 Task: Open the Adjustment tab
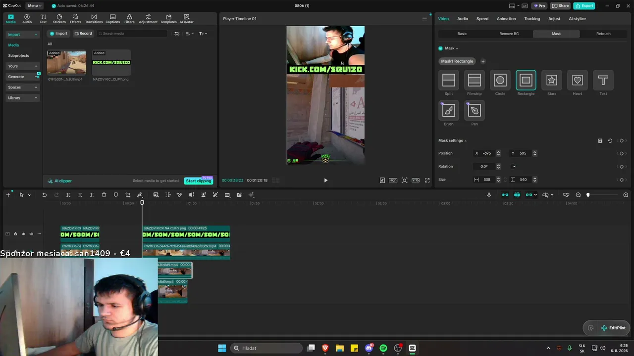click(x=148, y=19)
